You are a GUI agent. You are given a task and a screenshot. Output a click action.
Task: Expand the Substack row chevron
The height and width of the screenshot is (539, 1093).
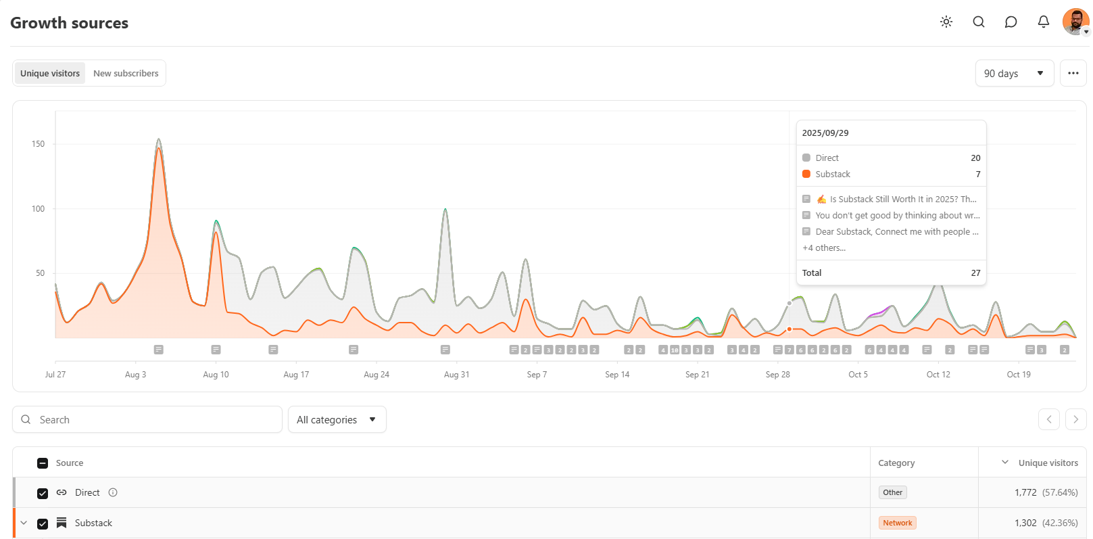(24, 523)
